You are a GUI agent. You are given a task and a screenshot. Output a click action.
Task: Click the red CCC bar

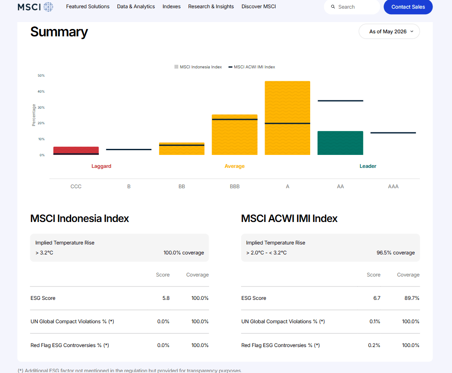pyautogui.click(x=76, y=151)
